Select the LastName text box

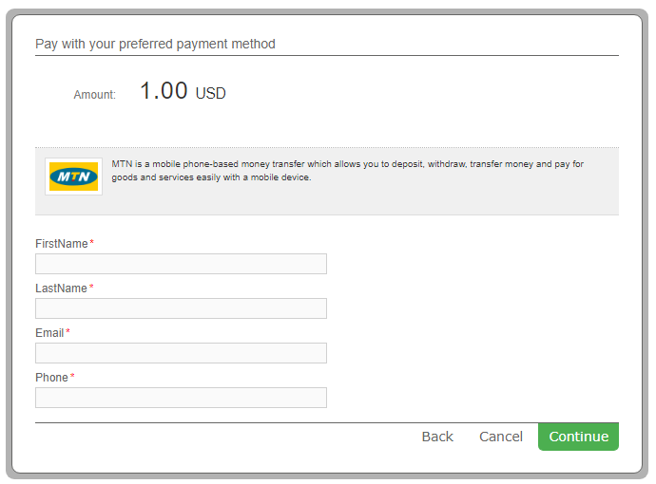181,308
